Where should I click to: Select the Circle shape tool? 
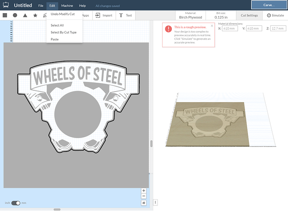click(x=15, y=15)
